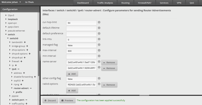Screen dimensions: 202x105
Task: Remove the first name-server entry
Action: (x=109, y=62)
